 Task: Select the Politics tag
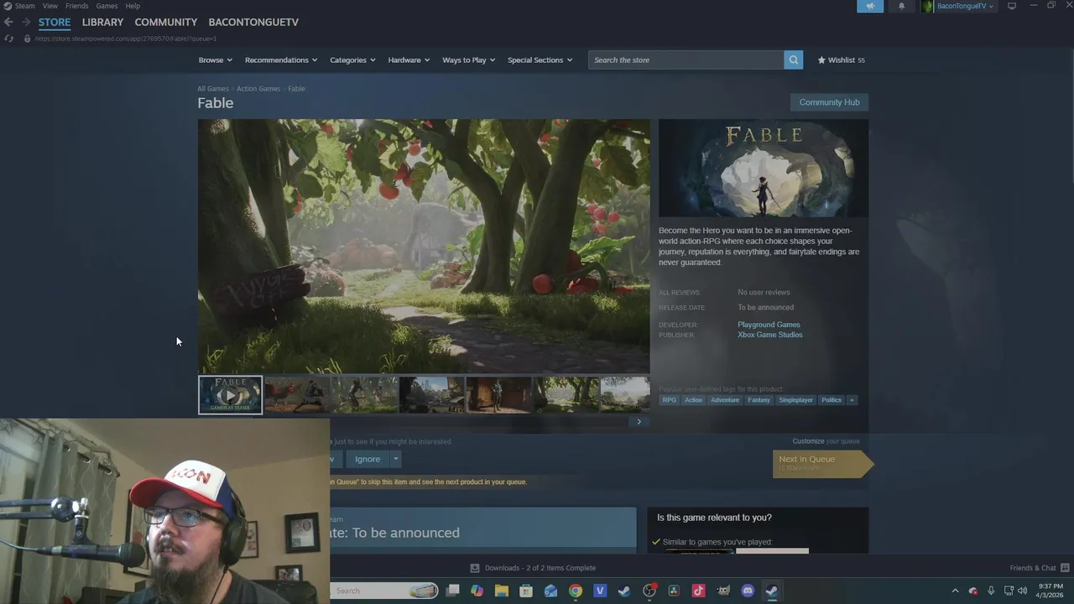pyautogui.click(x=832, y=400)
